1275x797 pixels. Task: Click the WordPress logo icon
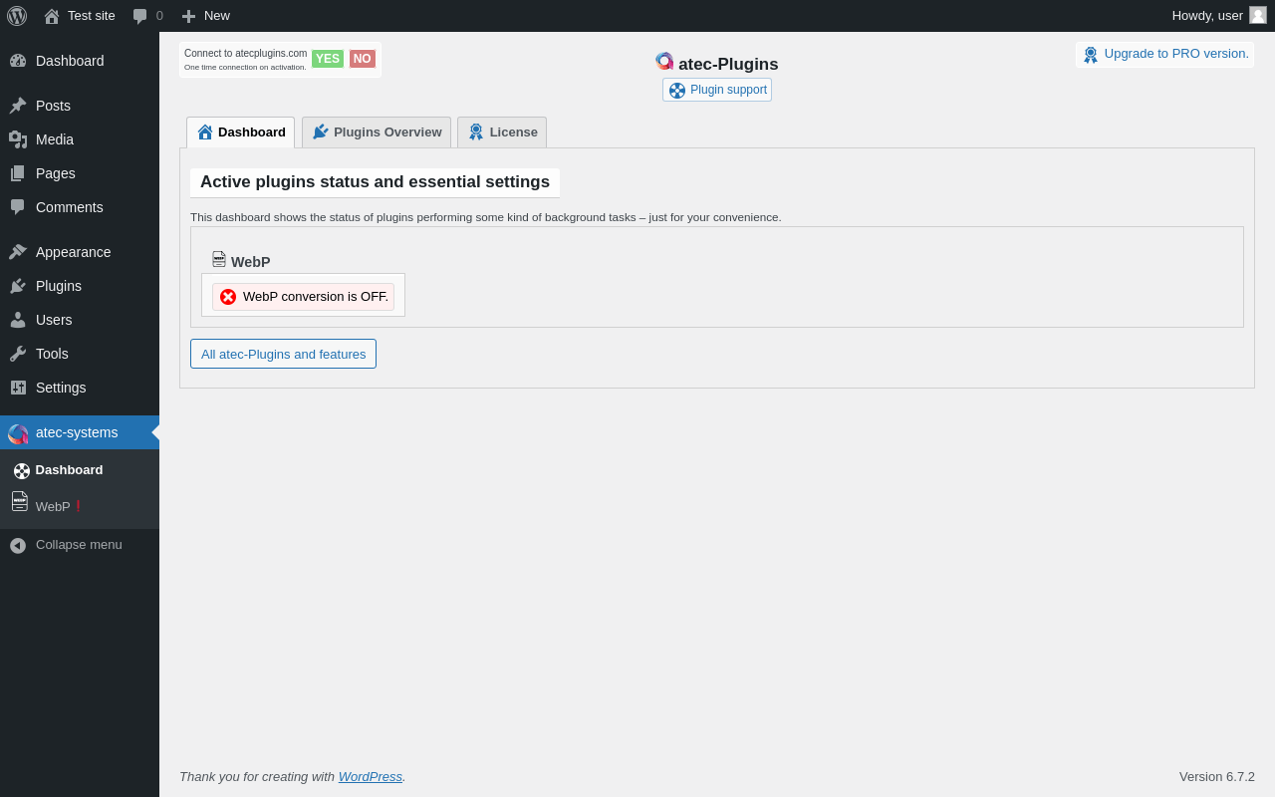(17, 16)
